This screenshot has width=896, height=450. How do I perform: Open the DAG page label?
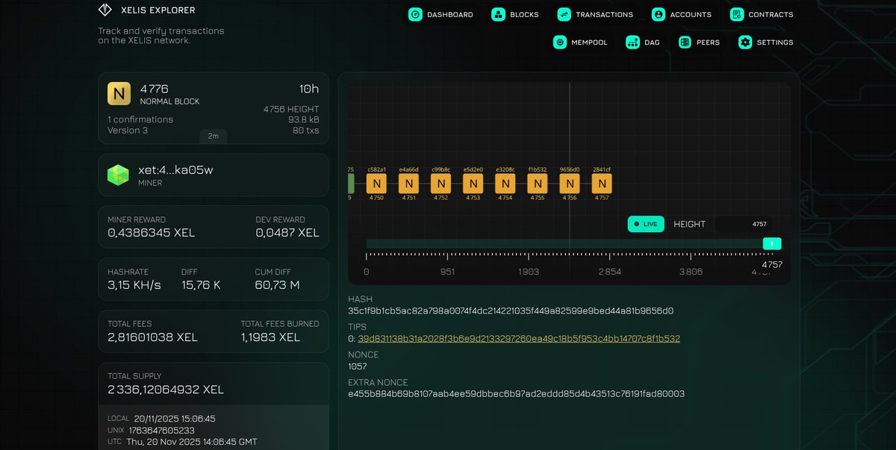click(x=652, y=43)
